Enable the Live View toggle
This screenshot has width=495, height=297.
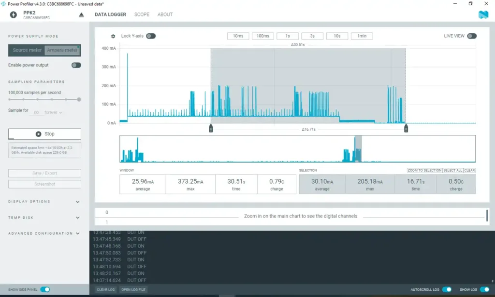coord(472,36)
